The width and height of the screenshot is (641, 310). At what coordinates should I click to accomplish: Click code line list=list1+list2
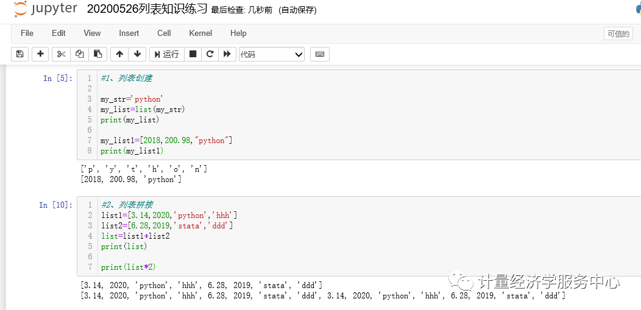(x=135, y=236)
